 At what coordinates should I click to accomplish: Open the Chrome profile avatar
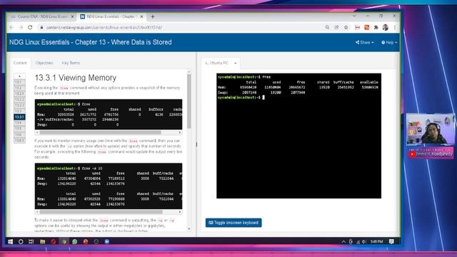pyautogui.click(x=386, y=27)
